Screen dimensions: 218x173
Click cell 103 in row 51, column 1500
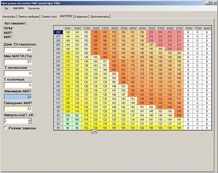tap(86, 128)
